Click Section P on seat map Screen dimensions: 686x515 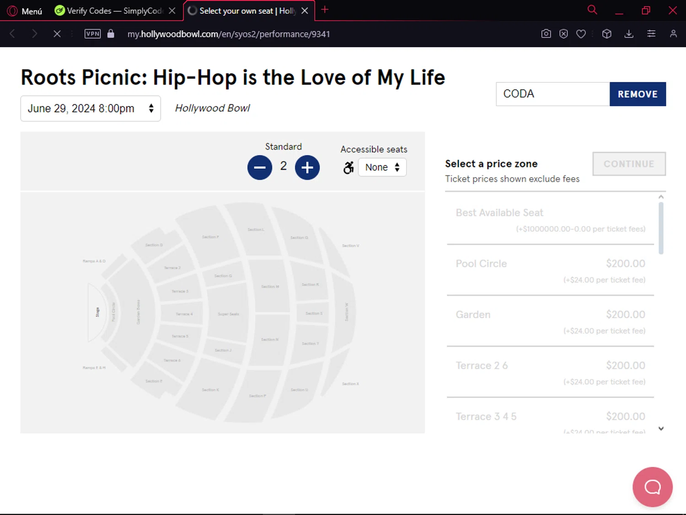[257, 396]
